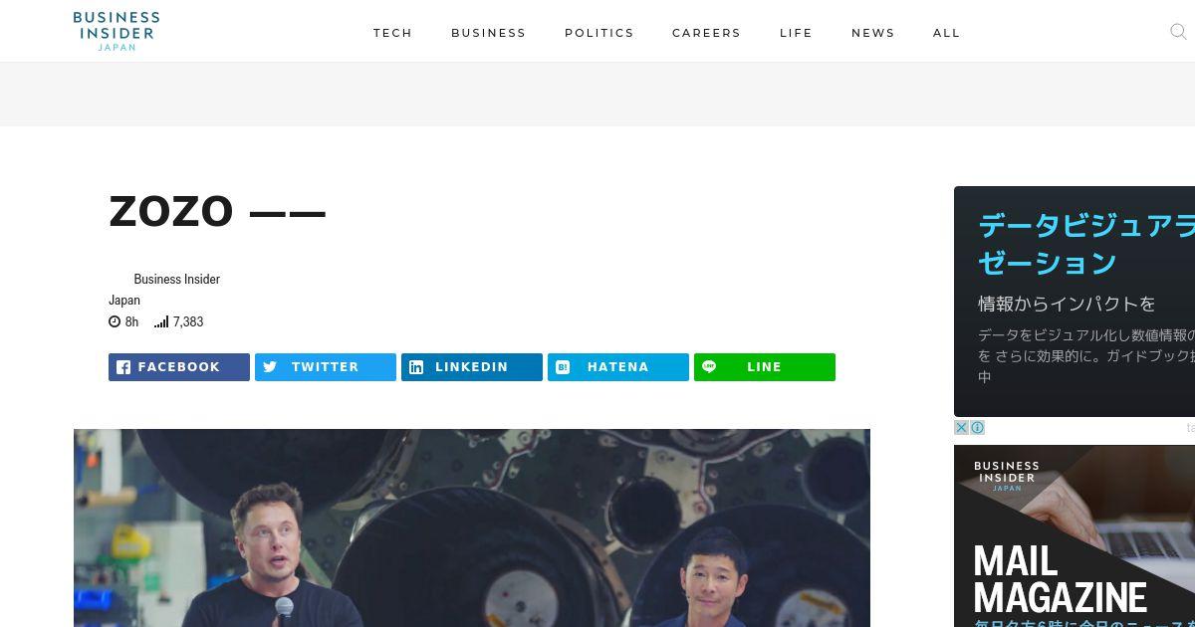Image resolution: width=1195 pixels, height=627 pixels.
Task: Open the search magnifier icon
Action: point(1178,32)
